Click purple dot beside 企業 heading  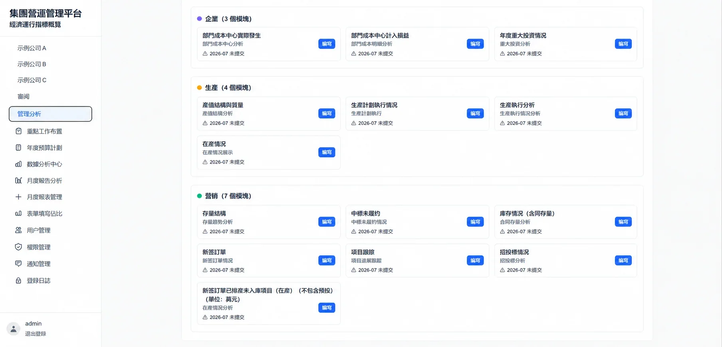click(199, 19)
